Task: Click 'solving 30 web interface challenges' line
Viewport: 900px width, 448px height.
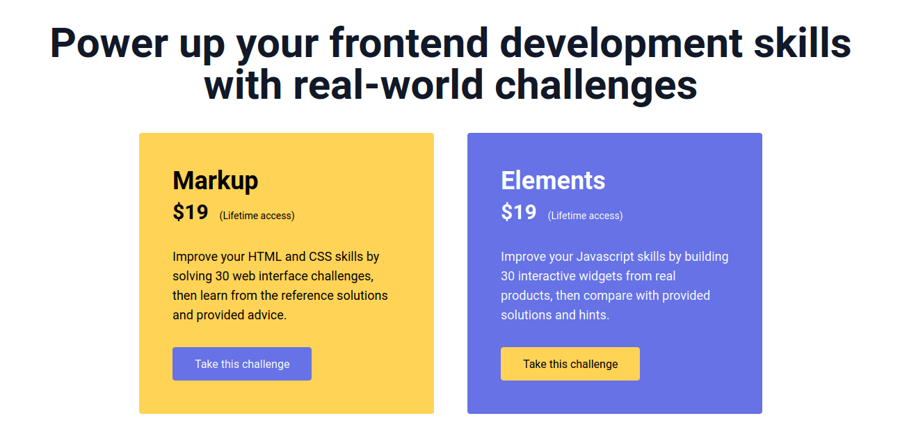Action: coord(273,276)
